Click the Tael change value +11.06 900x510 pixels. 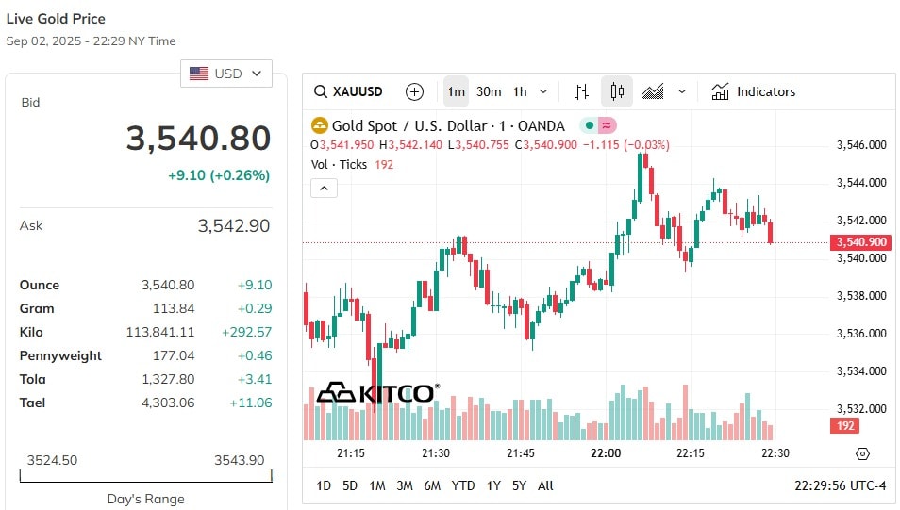tap(250, 403)
